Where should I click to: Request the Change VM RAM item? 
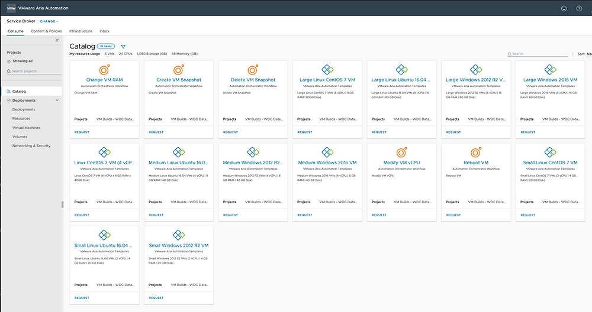click(82, 132)
